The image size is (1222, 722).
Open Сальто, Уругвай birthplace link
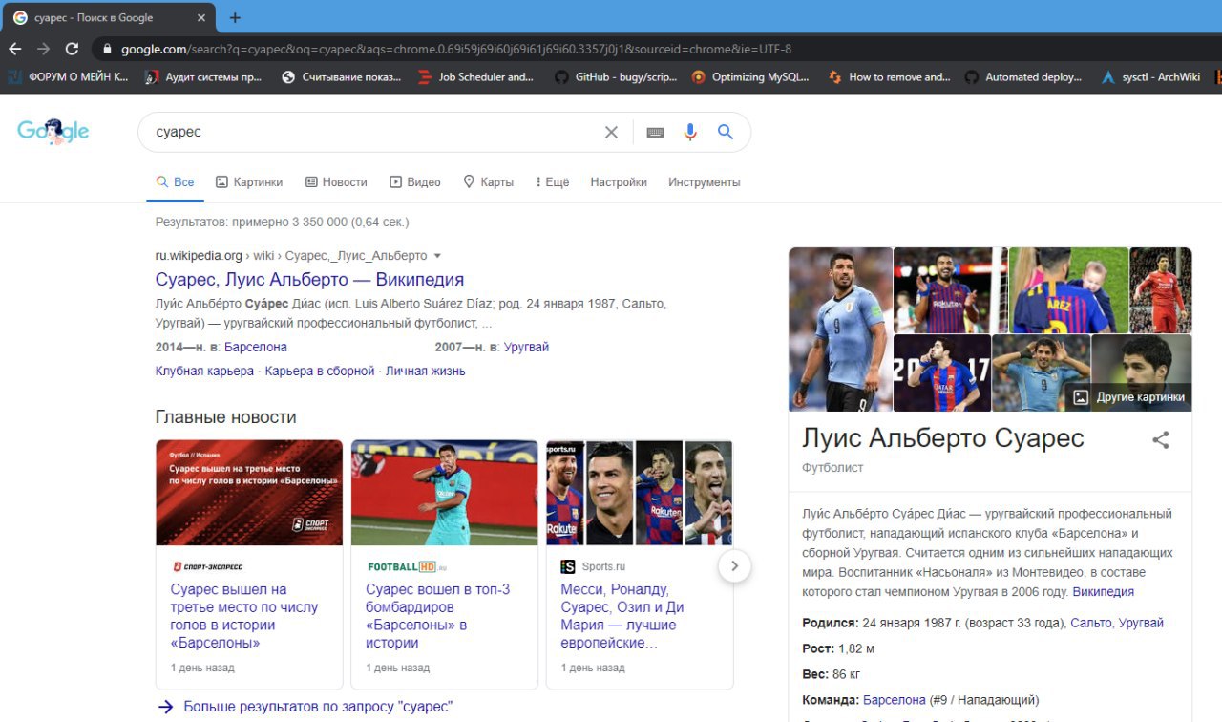(1117, 623)
